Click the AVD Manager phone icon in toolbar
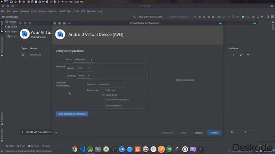Viewport: 275px width, 154px height. click(258, 17)
